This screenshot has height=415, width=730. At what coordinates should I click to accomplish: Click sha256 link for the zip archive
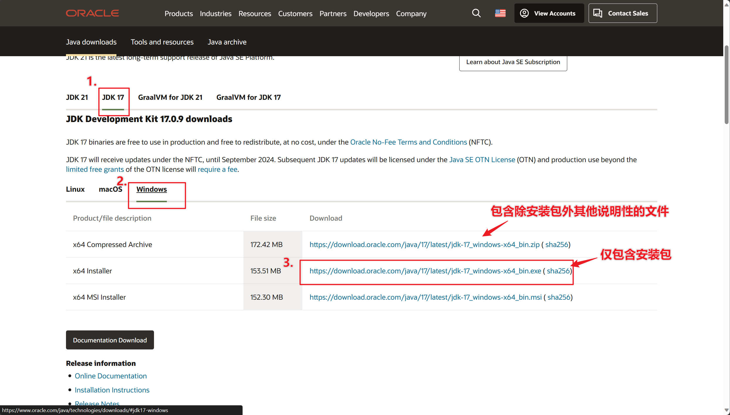tap(556, 244)
